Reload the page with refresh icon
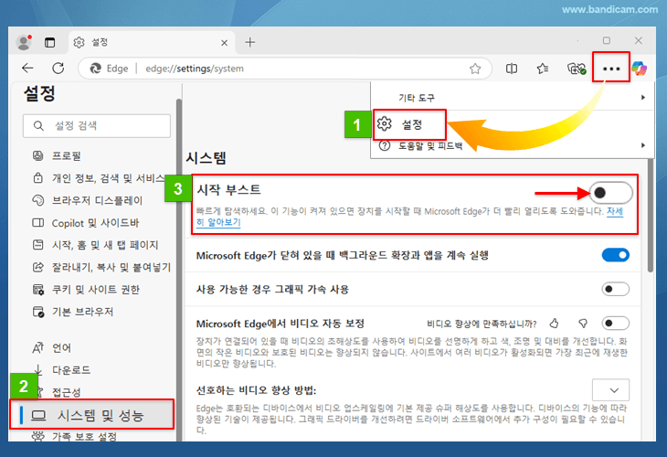The image size is (667, 457). (58, 68)
